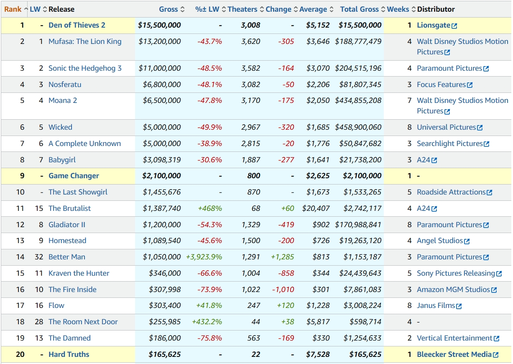Open Flow release link
Screen dimensions: 513x364
[56, 305]
